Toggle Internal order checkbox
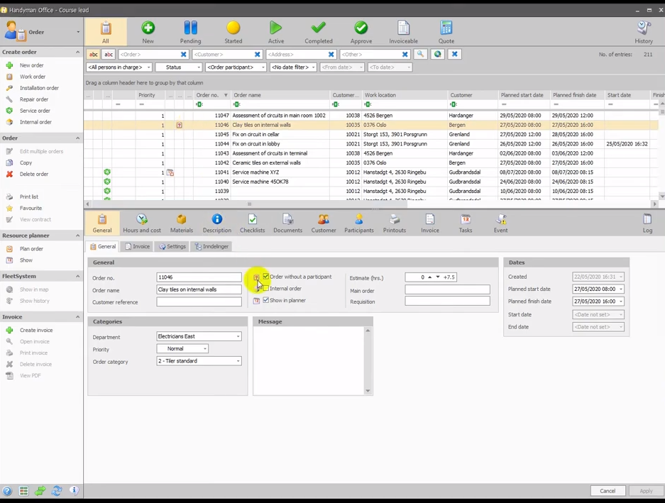The height and width of the screenshot is (503, 665). (x=266, y=289)
